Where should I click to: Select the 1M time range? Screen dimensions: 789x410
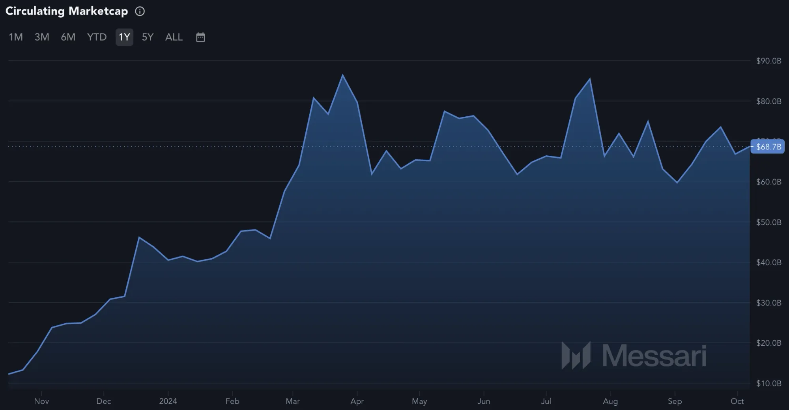16,37
